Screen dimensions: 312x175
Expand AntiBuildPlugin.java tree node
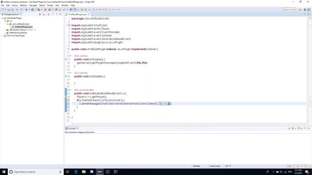point(10,27)
